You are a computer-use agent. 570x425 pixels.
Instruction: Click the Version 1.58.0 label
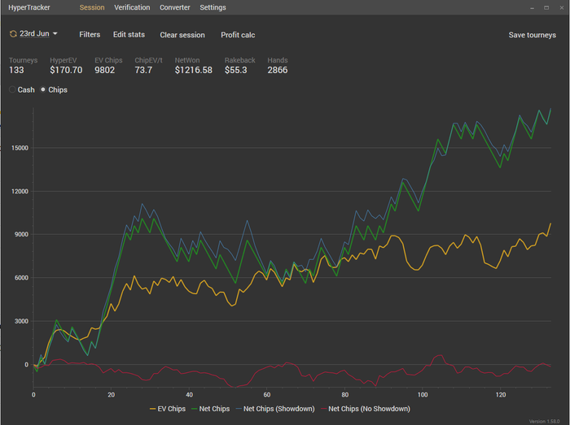[544, 421]
